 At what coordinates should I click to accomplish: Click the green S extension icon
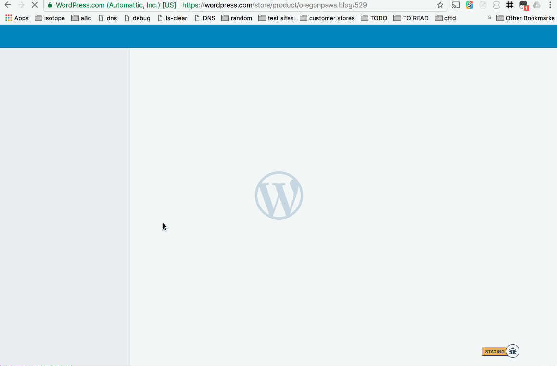pos(469,5)
